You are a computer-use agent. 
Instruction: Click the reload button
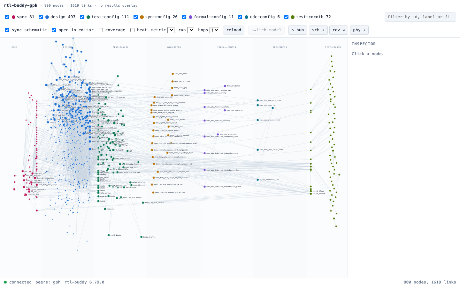pyautogui.click(x=234, y=30)
